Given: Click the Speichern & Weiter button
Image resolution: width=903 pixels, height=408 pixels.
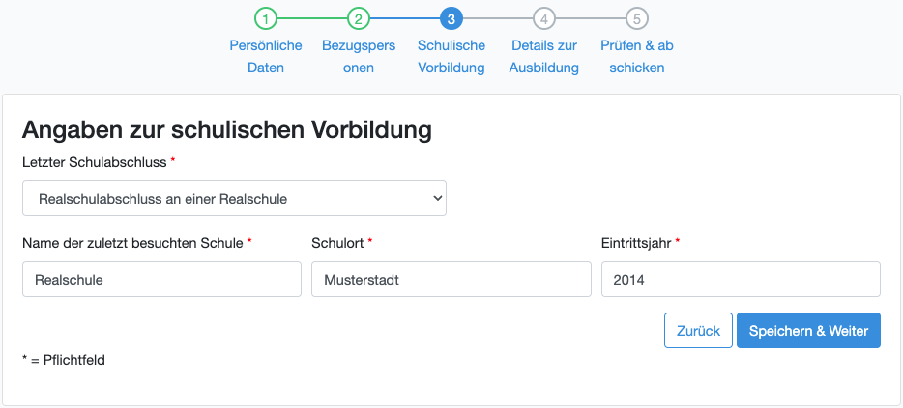Looking at the screenshot, I should coord(807,330).
